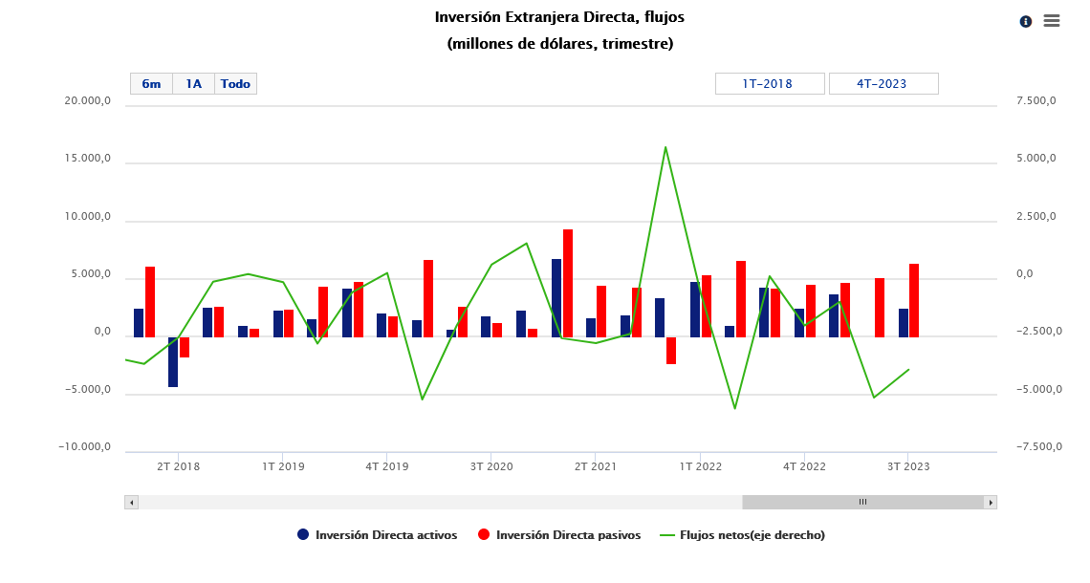Click the tallest red bar near 2T 2021
The height and width of the screenshot is (583, 1090).
[568, 283]
